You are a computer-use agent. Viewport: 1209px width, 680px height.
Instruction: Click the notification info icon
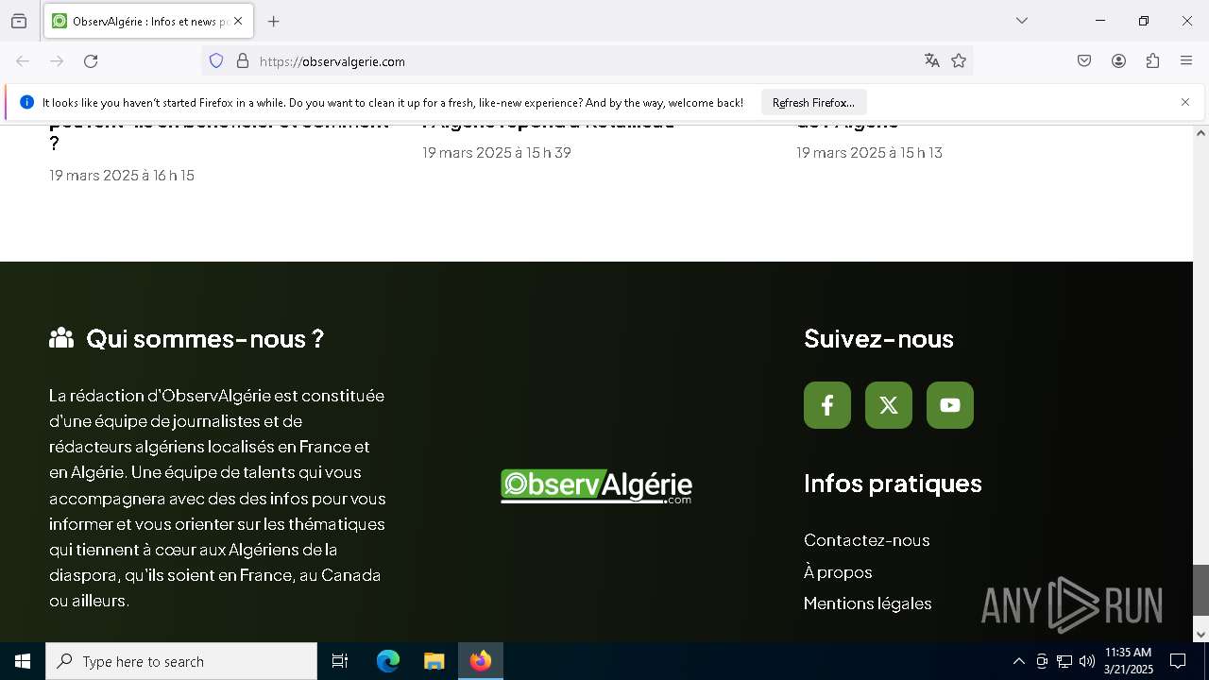[x=26, y=102]
